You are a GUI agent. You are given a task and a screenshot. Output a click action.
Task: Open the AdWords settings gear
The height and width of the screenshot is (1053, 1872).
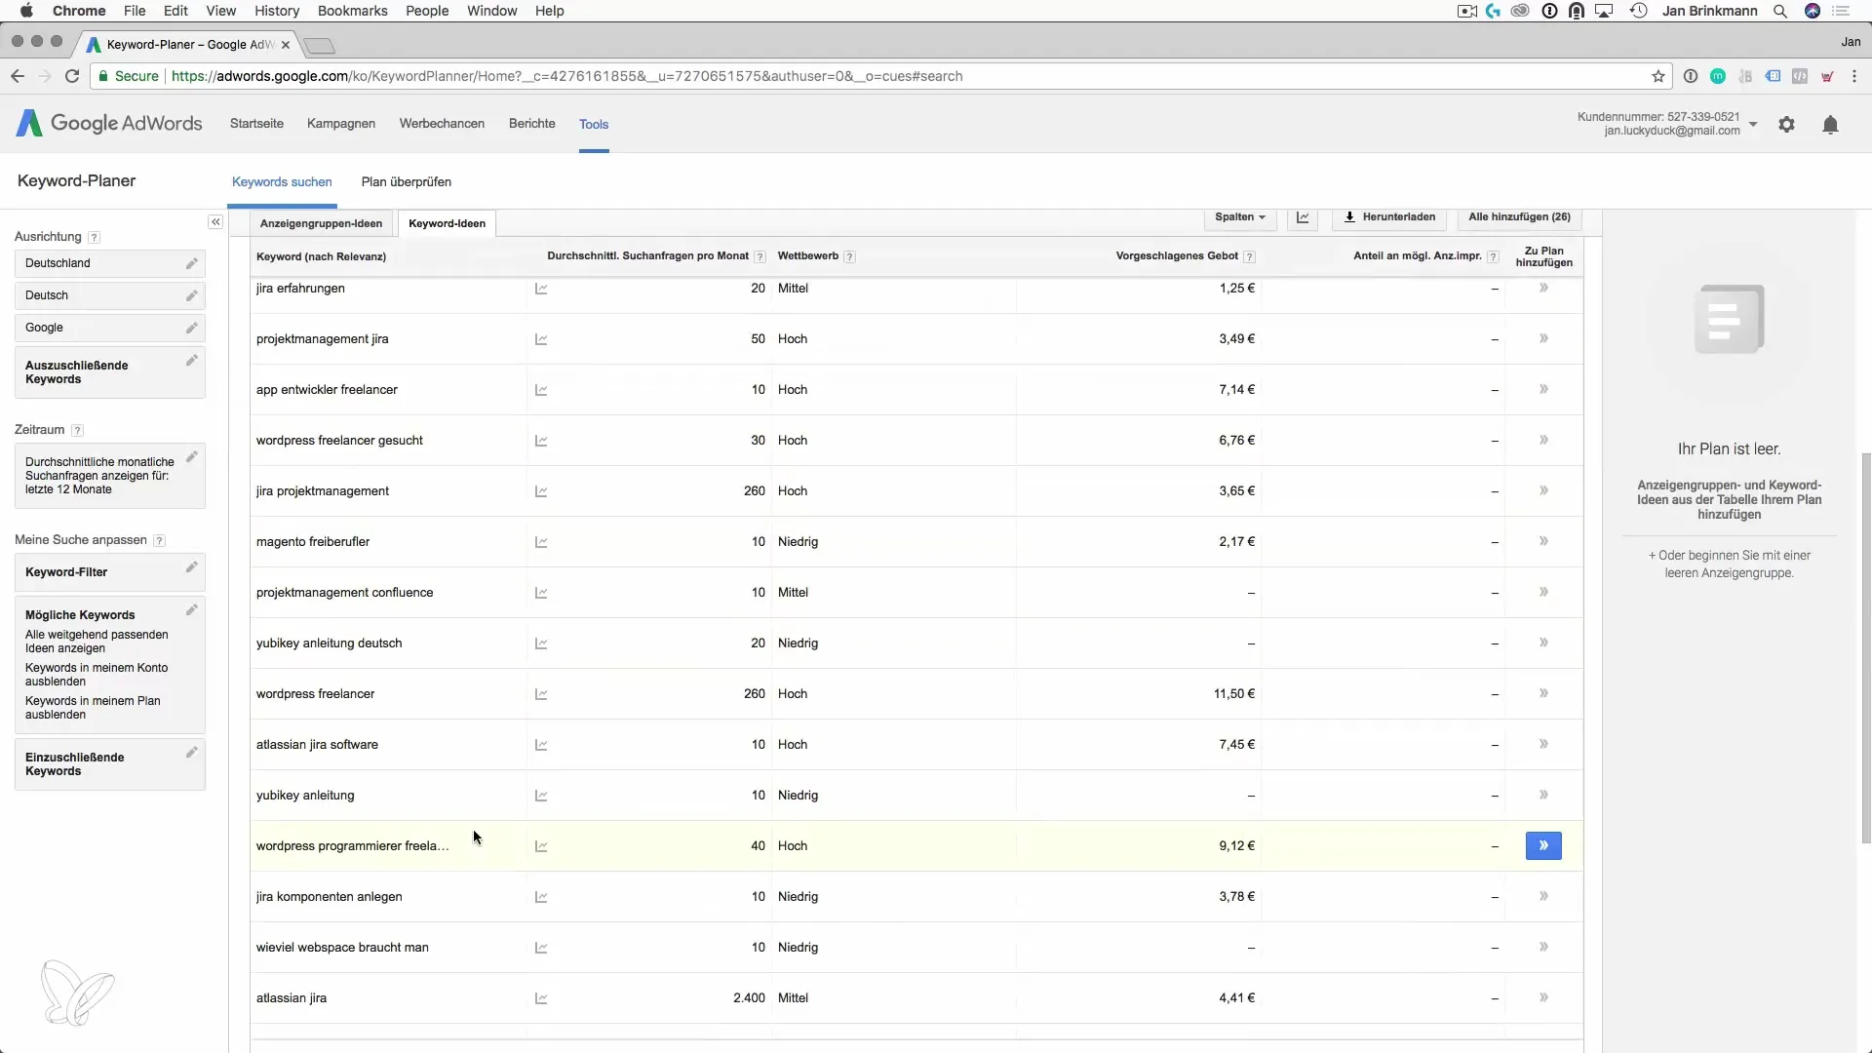click(1786, 125)
